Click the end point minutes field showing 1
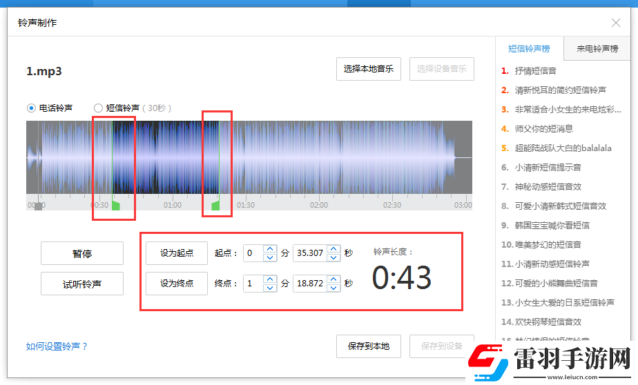The image size is (638, 385). (x=253, y=284)
